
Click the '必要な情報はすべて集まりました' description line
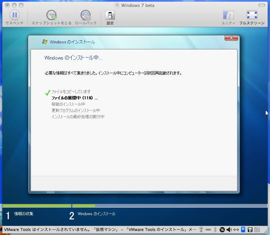113,73
